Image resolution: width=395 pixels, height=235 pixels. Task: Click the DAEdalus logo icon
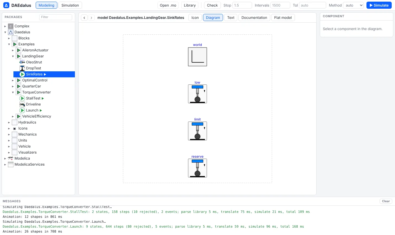click(6, 5)
